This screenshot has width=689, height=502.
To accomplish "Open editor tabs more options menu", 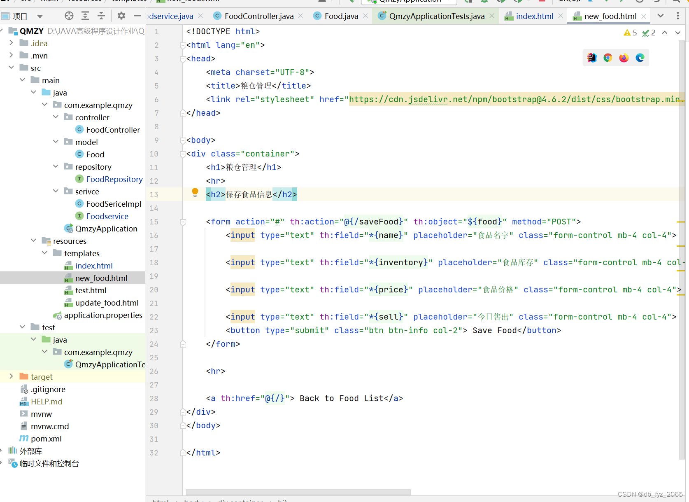I will 678,16.
